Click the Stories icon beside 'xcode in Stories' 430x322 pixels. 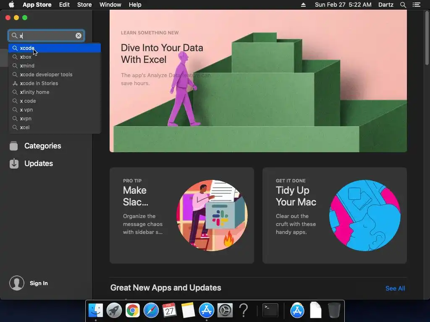pyautogui.click(x=15, y=83)
